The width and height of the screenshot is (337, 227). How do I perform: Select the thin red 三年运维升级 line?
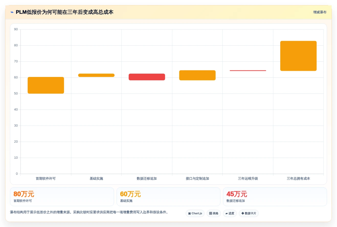click(x=248, y=71)
